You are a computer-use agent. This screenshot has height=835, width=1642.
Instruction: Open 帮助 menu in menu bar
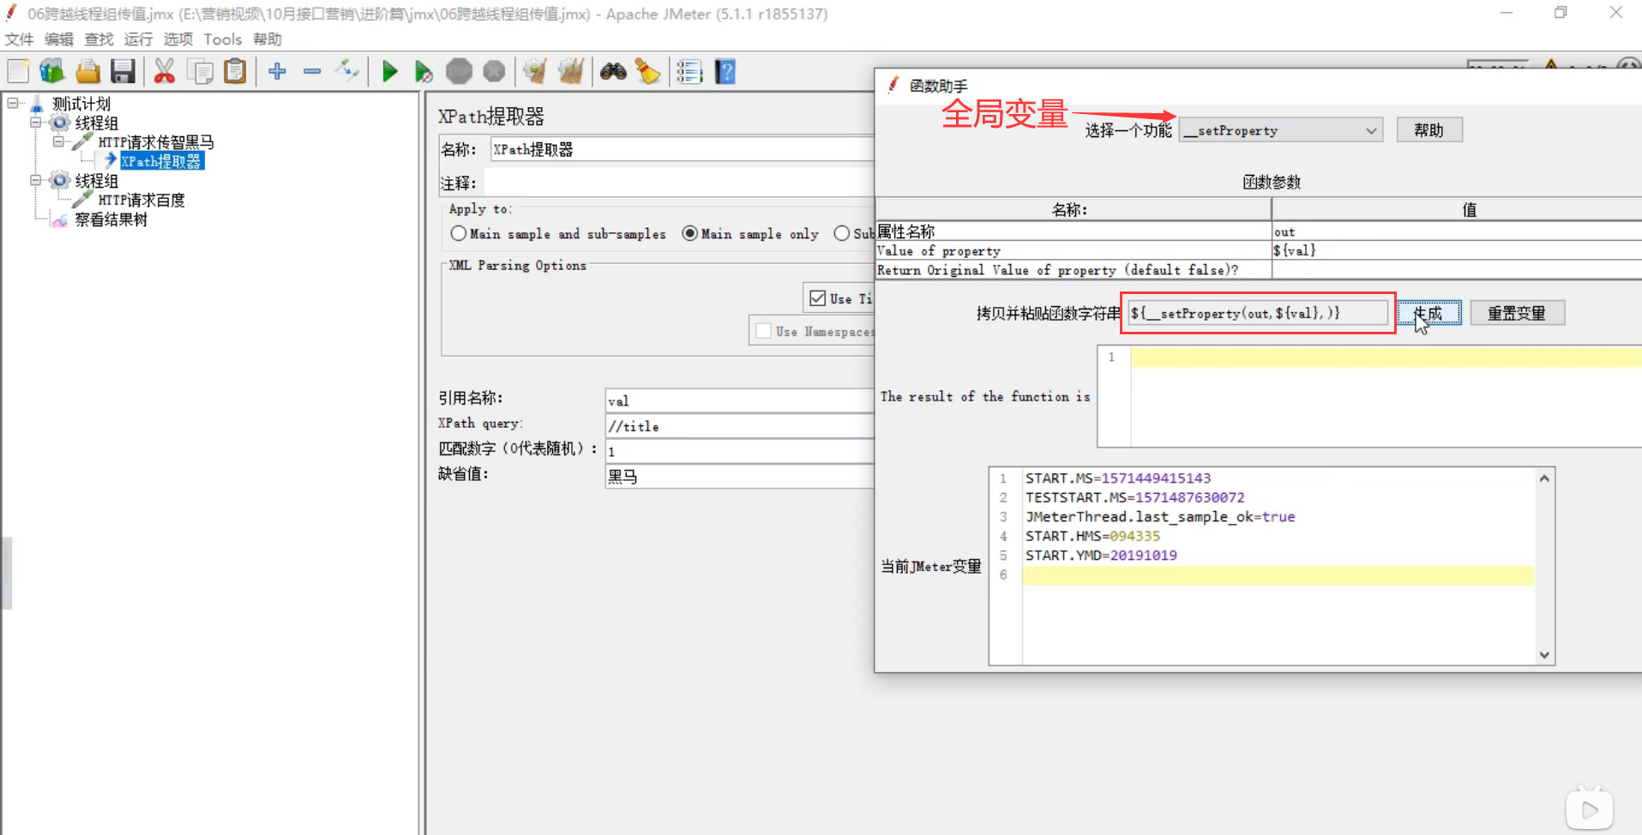268,39
